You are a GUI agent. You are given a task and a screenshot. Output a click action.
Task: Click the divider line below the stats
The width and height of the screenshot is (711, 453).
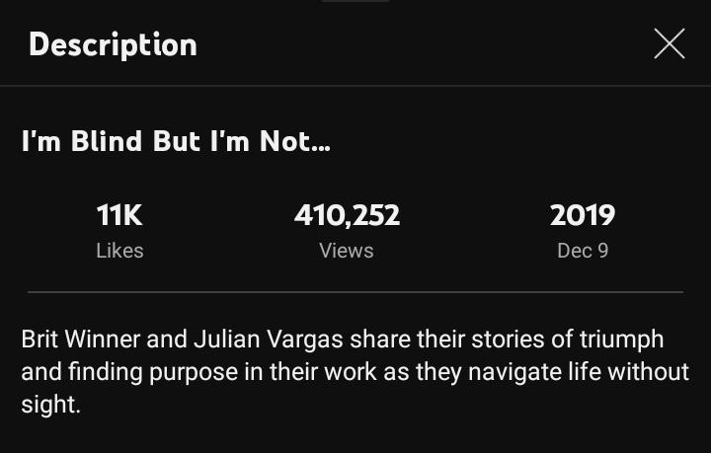[x=355, y=292]
